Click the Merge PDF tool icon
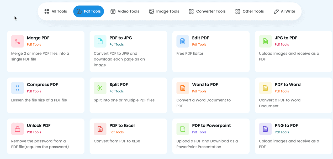 (17, 41)
